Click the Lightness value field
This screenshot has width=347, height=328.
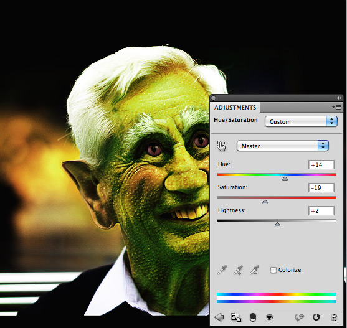click(321, 210)
